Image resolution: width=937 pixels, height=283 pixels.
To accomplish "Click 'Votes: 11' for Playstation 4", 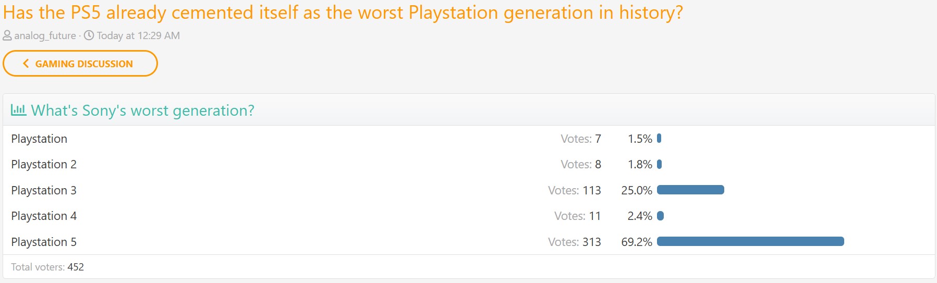I will (x=578, y=216).
